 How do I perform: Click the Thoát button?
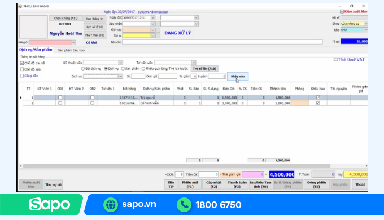click(x=360, y=184)
